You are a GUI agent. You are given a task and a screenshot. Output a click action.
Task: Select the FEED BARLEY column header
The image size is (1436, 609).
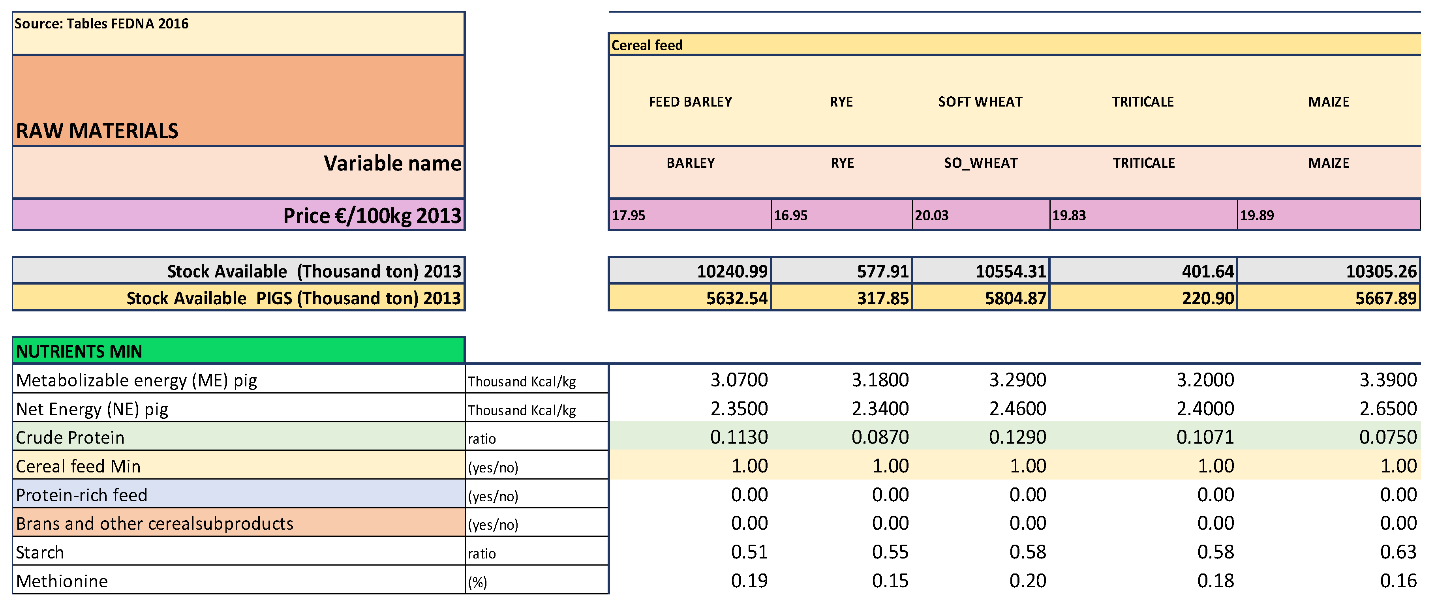coord(690,102)
